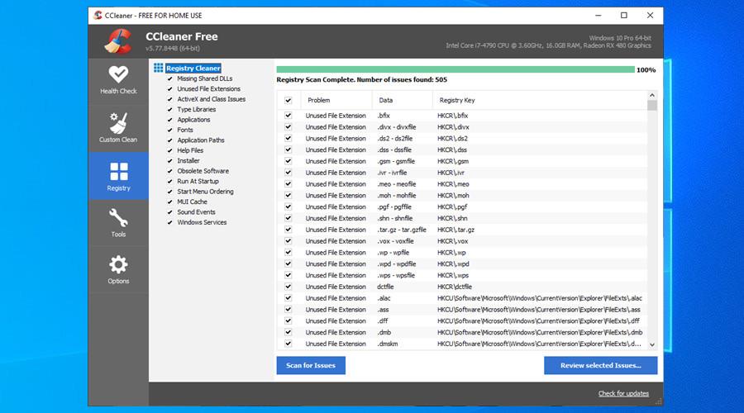Viewport: 744px width, 413px height.
Task: Click the results list scrollbar down arrow
Action: click(x=651, y=344)
